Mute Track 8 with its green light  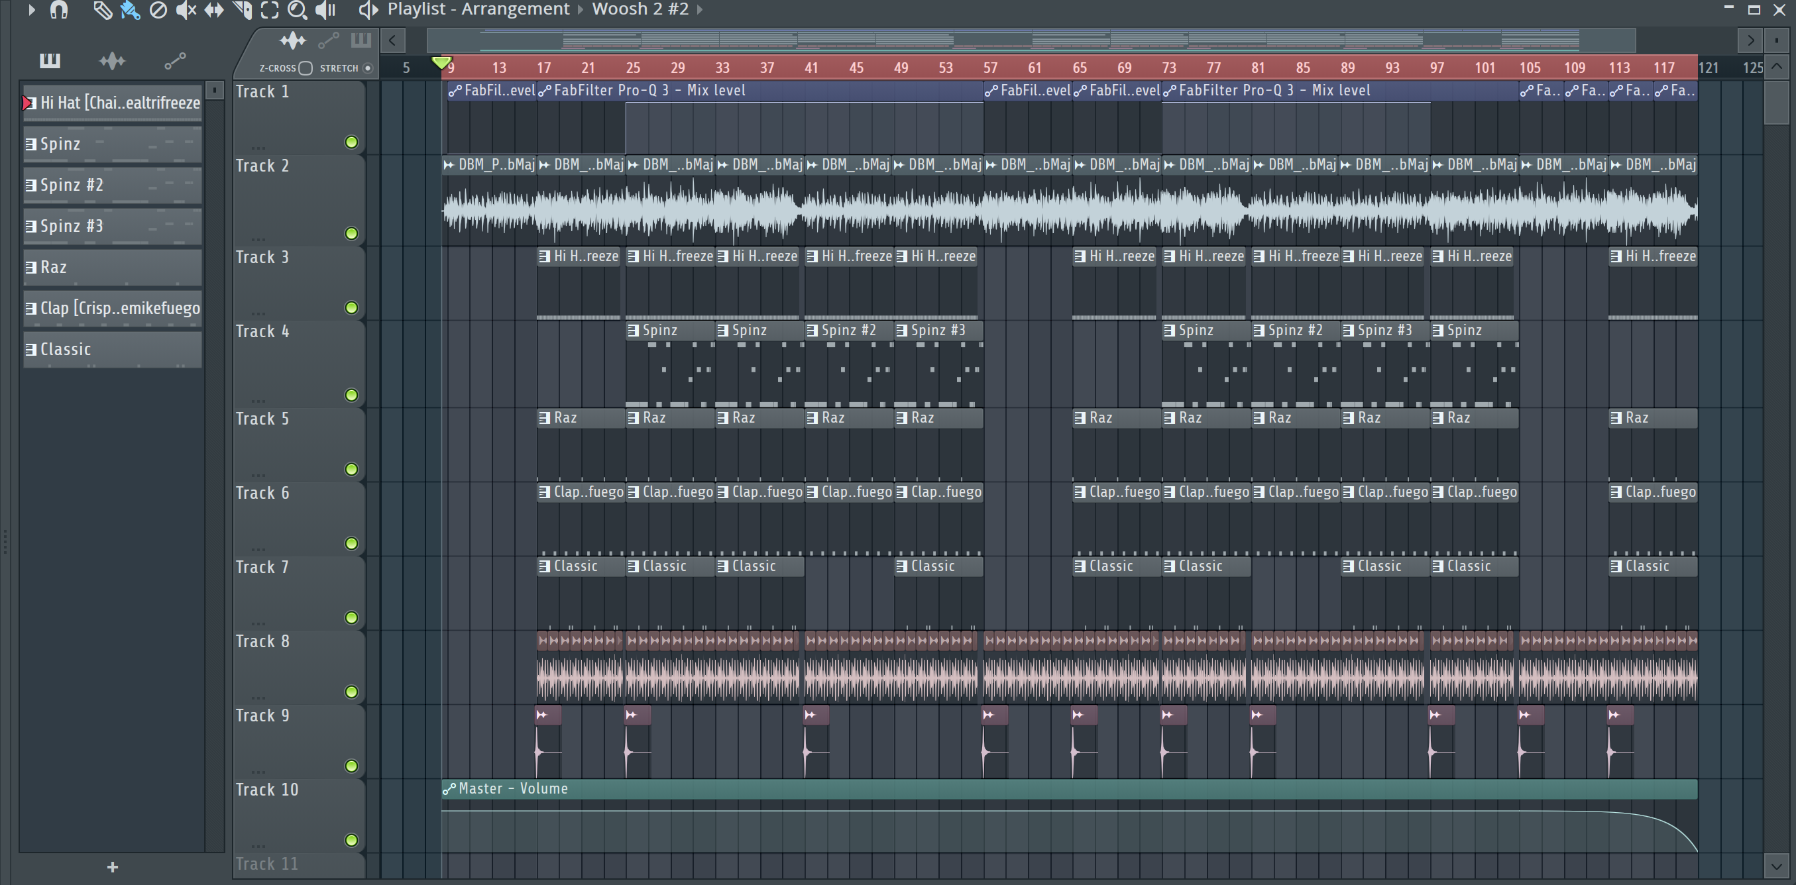[351, 692]
